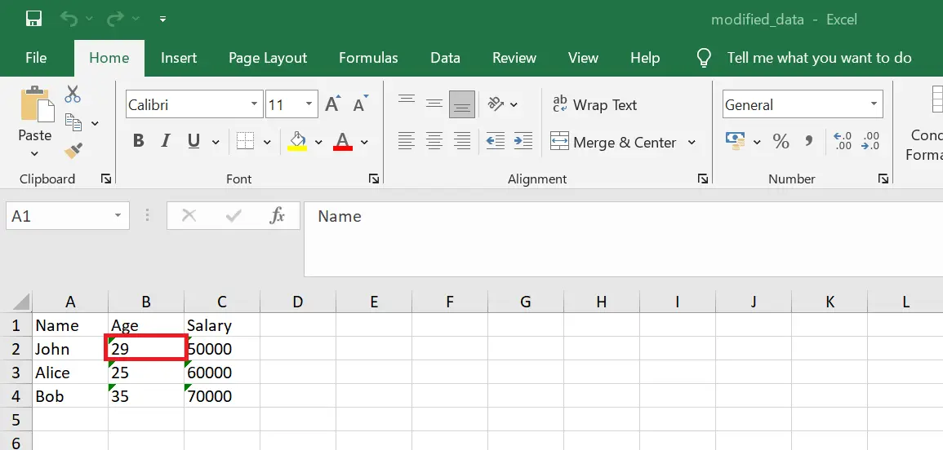Image resolution: width=943 pixels, height=450 pixels.
Task: Open the Merge & Center dropdown arrow
Action: (692, 143)
